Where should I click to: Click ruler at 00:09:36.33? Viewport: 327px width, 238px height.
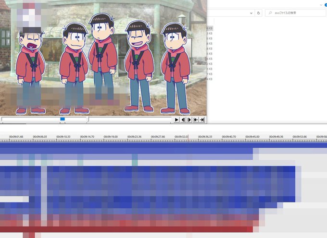click(205, 137)
